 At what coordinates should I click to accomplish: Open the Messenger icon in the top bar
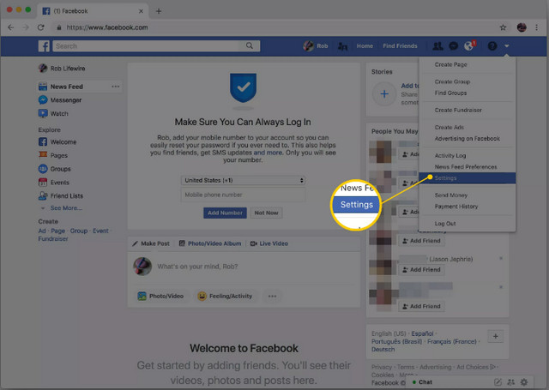(454, 45)
